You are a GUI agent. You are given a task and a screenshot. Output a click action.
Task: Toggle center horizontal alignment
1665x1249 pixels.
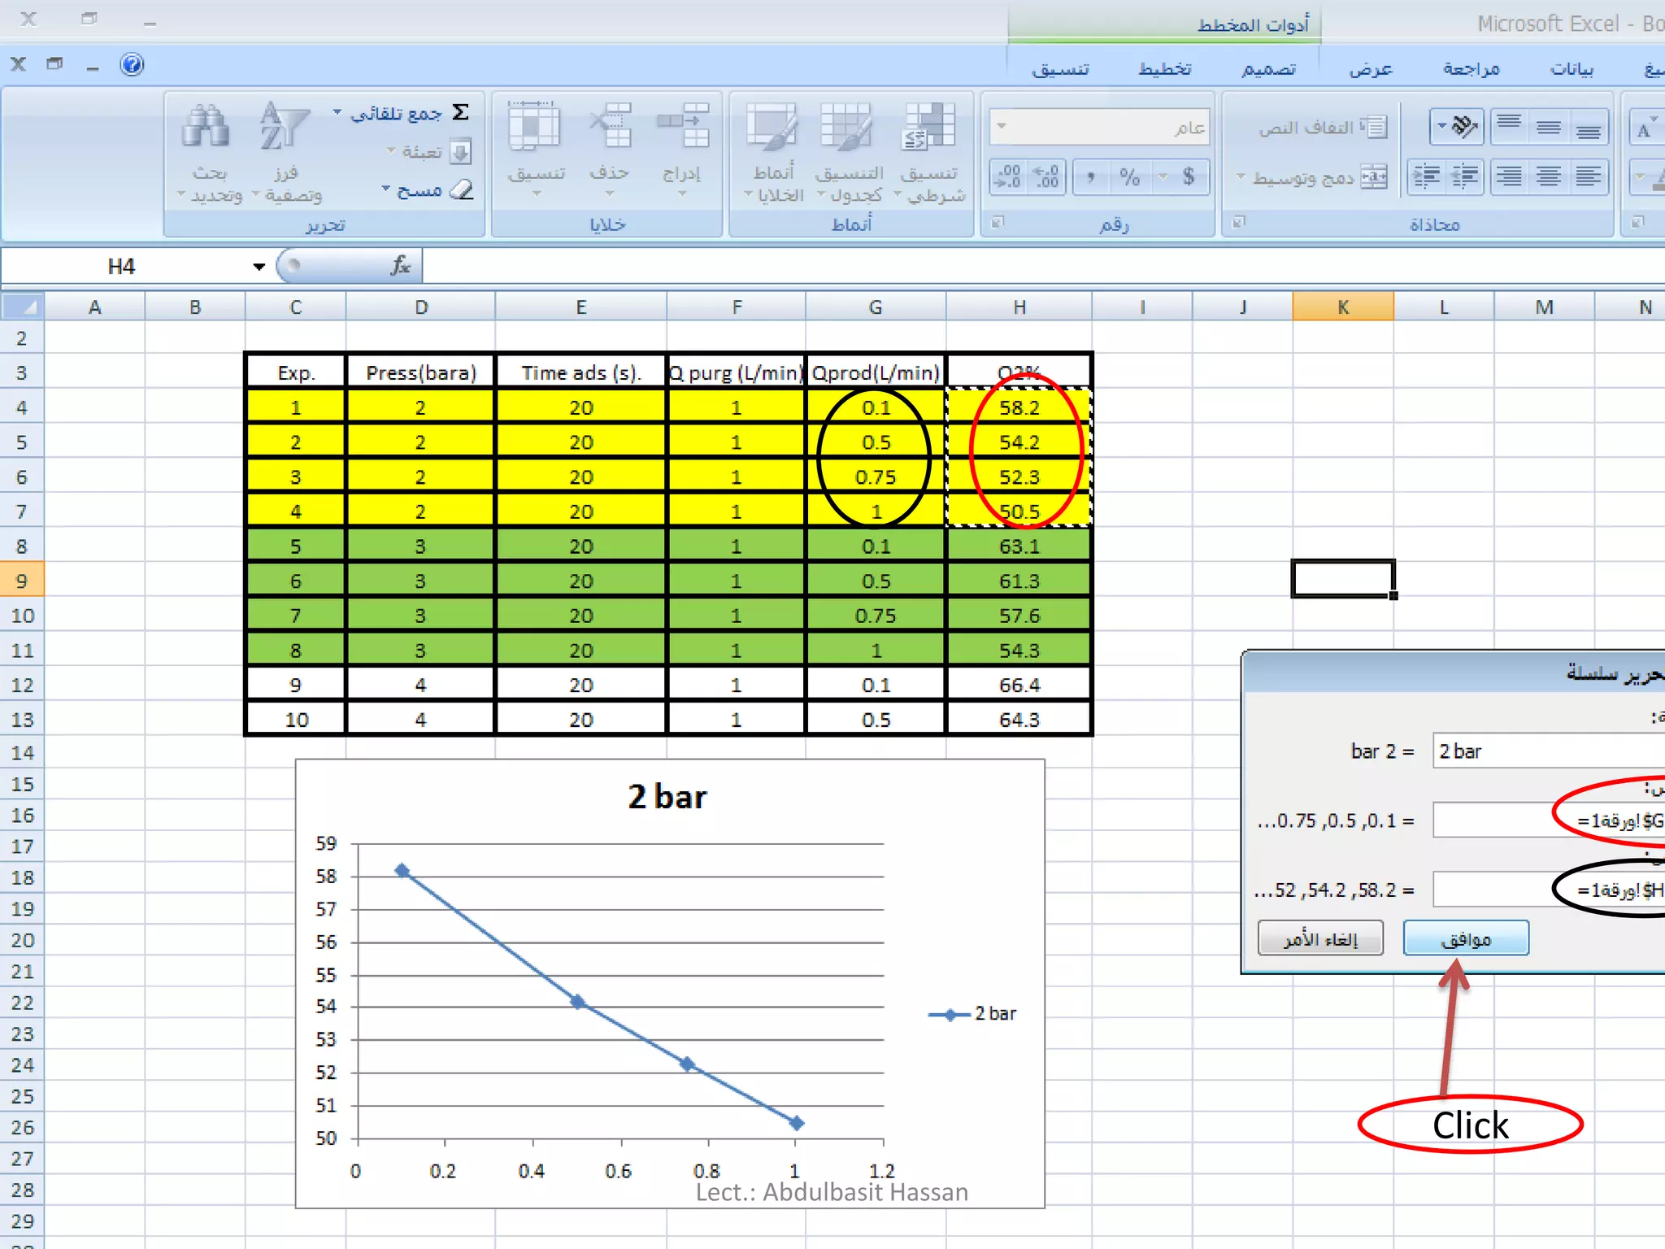tap(1548, 176)
